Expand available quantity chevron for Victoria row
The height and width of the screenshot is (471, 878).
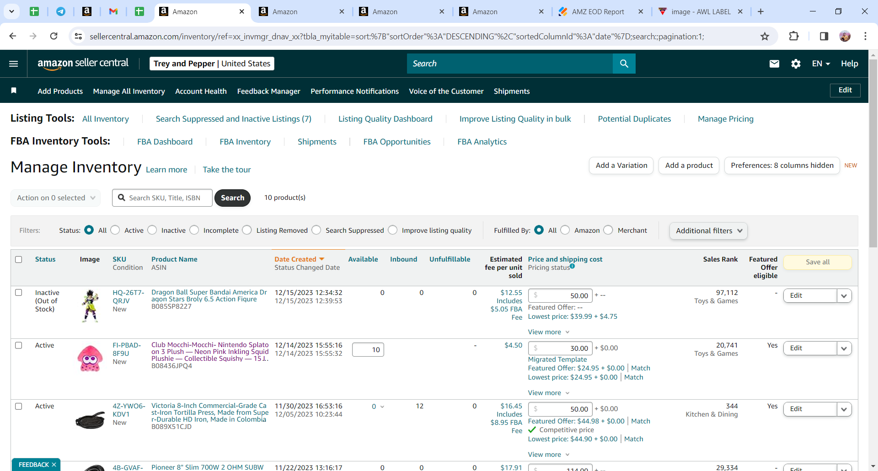coord(382,407)
